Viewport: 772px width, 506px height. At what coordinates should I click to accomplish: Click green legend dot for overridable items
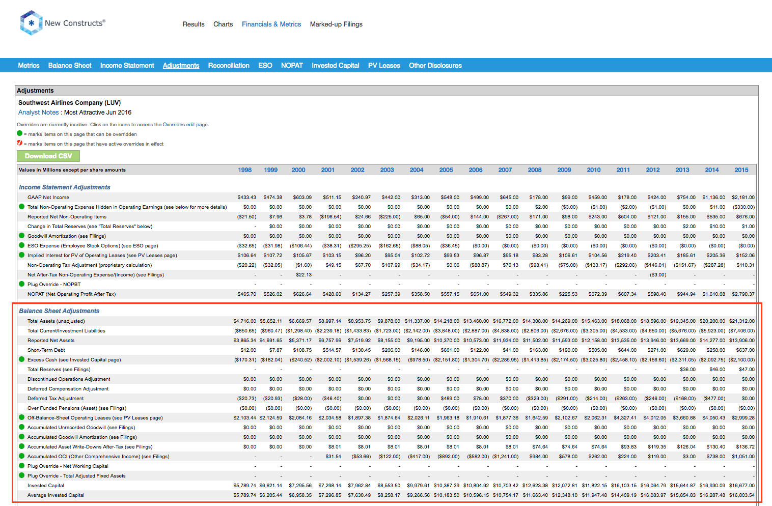20,133
